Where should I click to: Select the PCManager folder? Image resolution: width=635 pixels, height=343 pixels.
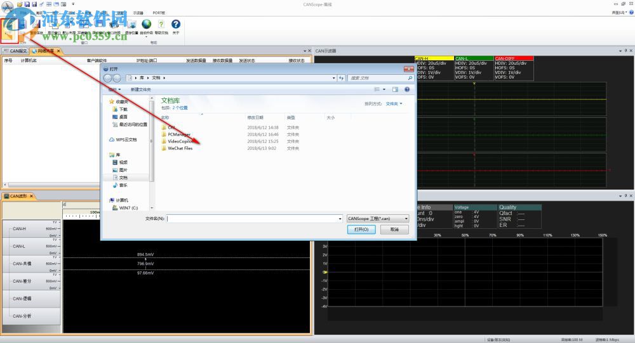[x=178, y=134]
